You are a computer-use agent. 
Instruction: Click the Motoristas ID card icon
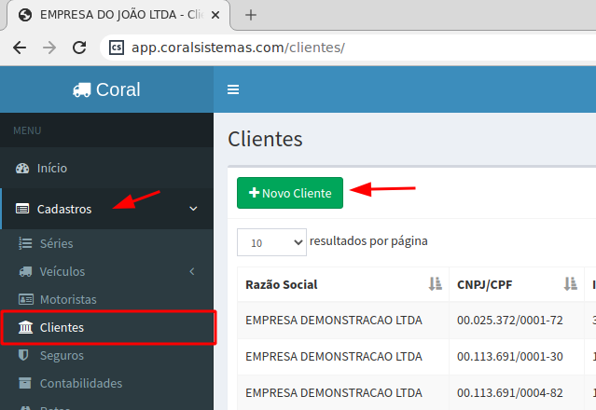[x=25, y=300]
